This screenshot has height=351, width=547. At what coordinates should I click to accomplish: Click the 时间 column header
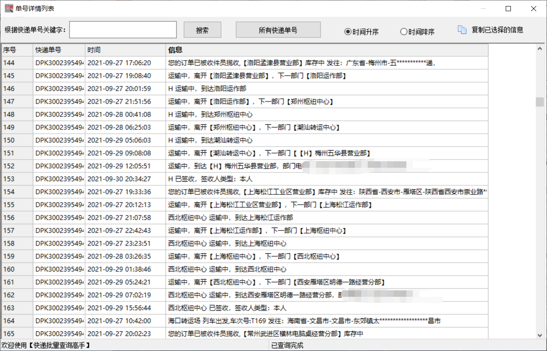pos(126,50)
